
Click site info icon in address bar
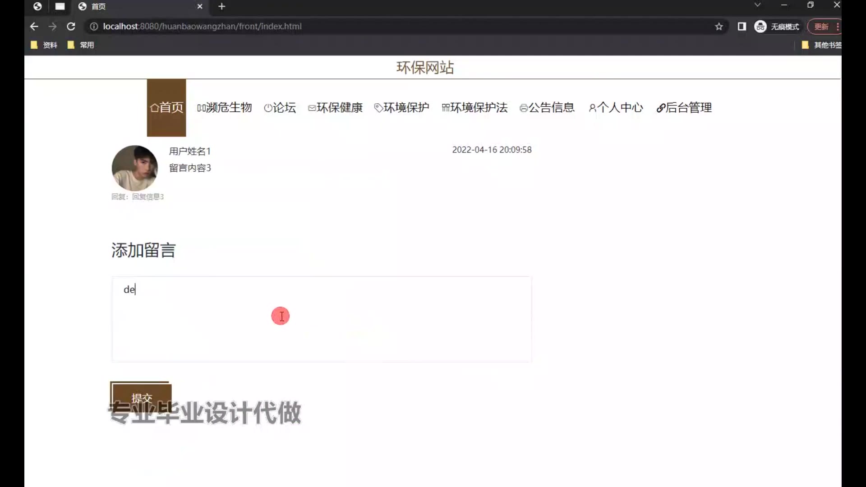94,27
